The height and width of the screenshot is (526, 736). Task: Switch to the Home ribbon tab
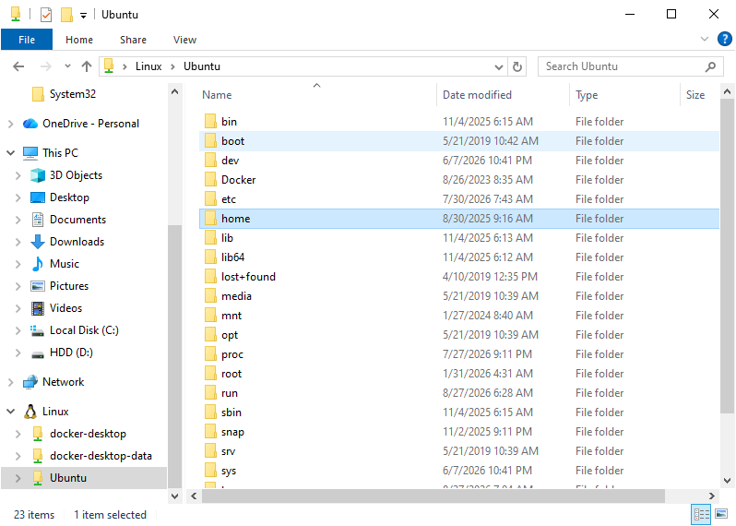(x=79, y=40)
